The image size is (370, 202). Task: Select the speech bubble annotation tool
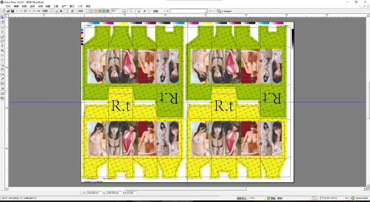3,84
